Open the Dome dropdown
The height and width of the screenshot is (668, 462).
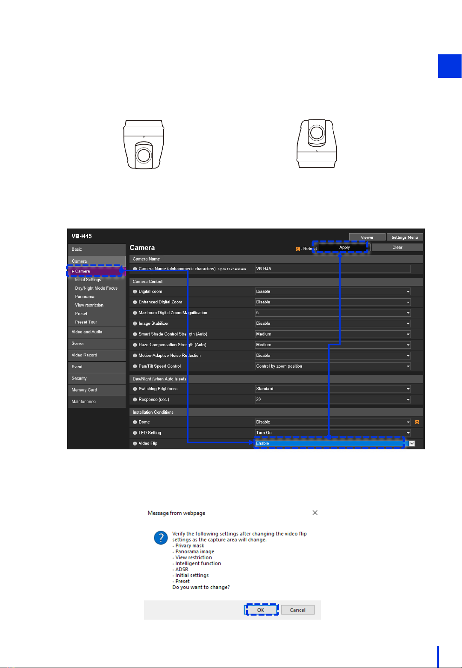(333, 422)
